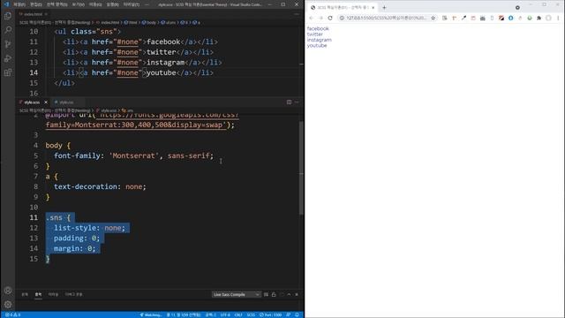Change the CRLF line ending in status bar
The height and width of the screenshot is (318, 565).
click(x=238, y=314)
